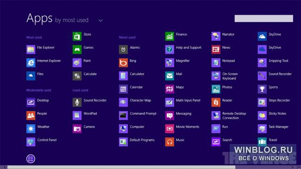Image resolution: width=301 pixels, height=169 pixels.
Task: Open Character Map icon
Action: point(123,102)
